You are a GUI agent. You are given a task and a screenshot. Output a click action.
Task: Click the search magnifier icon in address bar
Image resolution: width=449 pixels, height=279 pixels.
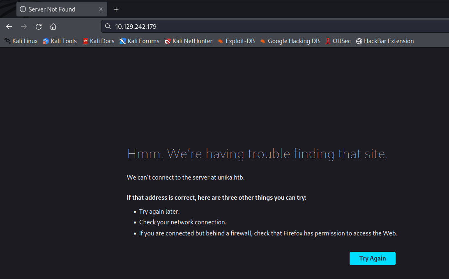[108, 27]
